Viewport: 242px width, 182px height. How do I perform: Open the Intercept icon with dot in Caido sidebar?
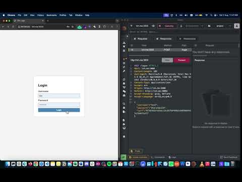pyautogui.click(x=125, y=59)
